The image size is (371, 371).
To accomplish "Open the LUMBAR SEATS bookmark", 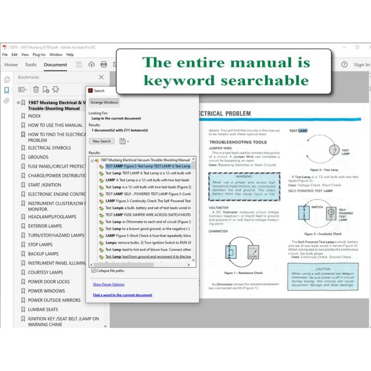I will (43, 309).
